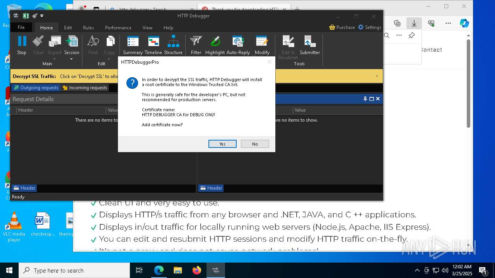Open the File menu
The width and height of the screenshot is (495, 278).
[21, 27]
